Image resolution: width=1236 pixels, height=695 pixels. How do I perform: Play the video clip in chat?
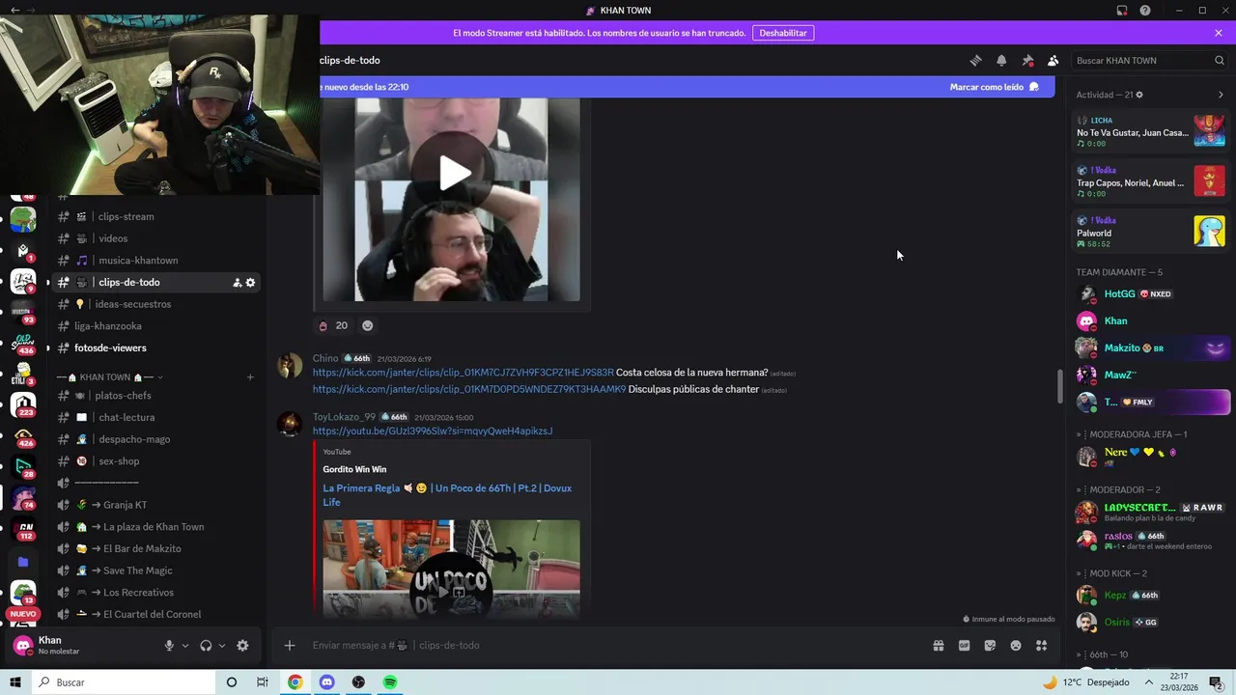pos(454,173)
